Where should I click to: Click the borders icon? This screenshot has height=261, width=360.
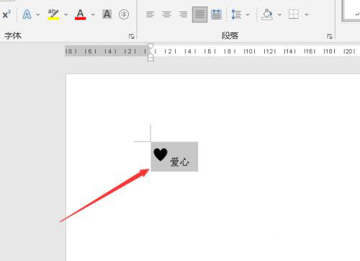click(294, 14)
